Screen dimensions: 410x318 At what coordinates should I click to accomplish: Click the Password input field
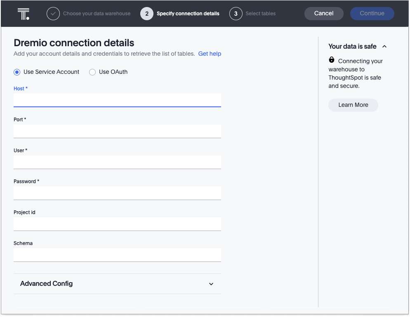tap(117, 193)
